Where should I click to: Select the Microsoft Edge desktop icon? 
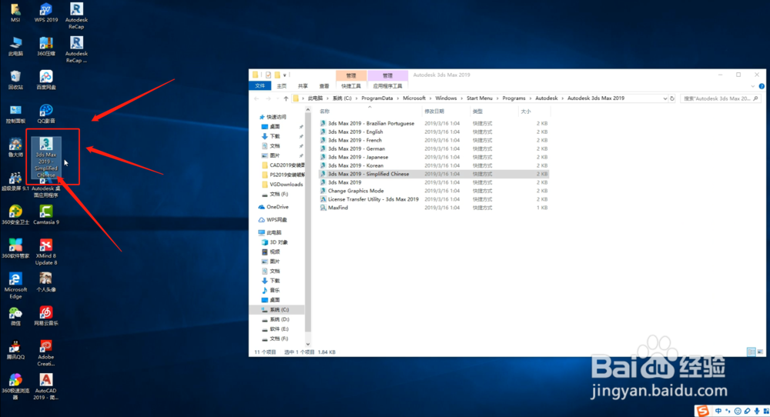(15, 286)
